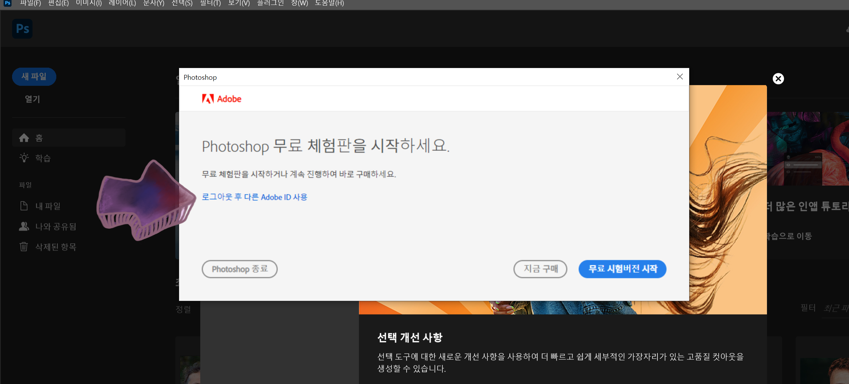Open the 보기(V) menu
849x384 pixels.
click(x=239, y=3)
